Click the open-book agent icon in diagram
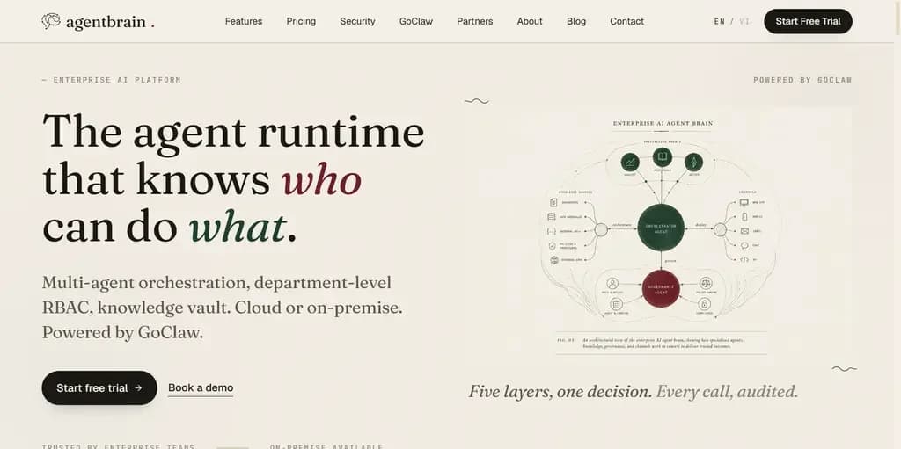The image size is (901, 449). [663, 156]
